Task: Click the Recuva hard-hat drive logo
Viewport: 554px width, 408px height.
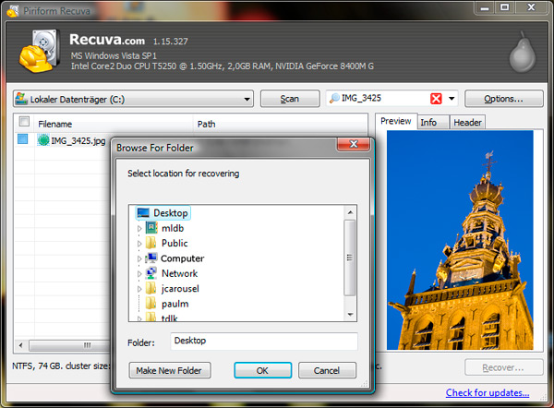Action: [x=39, y=51]
